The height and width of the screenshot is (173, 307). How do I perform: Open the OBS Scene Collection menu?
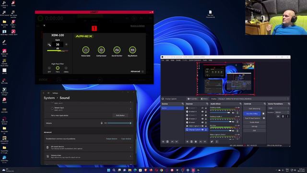[195, 60]
